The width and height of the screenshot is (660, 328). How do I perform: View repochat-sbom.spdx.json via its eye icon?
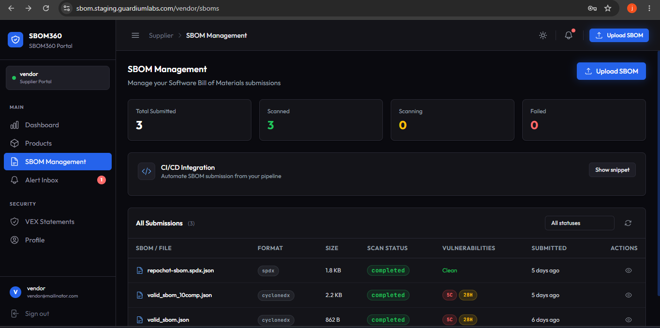point(629,270)
